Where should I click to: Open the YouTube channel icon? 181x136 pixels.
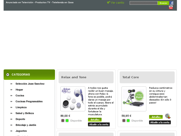point(171,7)
